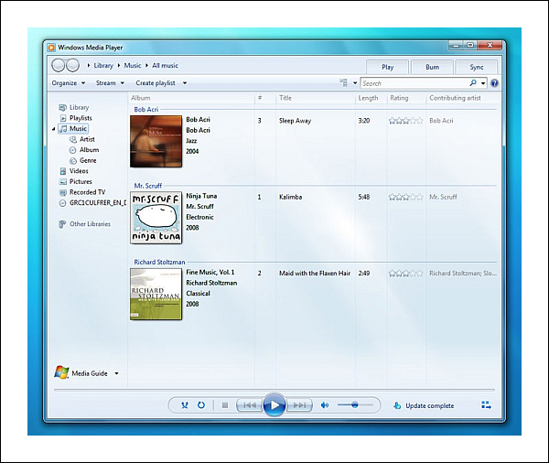Click the Forward navigation arrow button
This screenshot has height=463, width=549.
72,66
